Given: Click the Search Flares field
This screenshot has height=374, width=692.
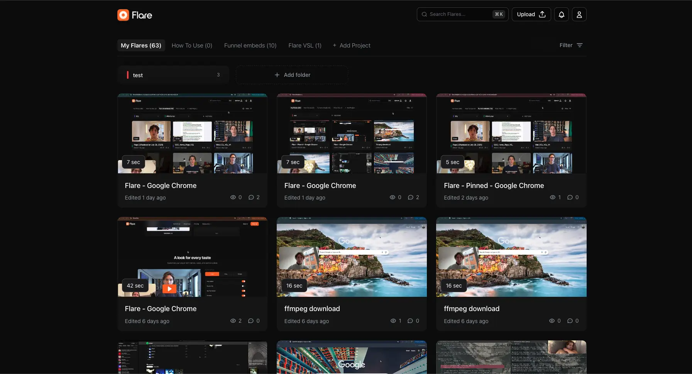Looking at the screenshot, I should tap(459, 14).
